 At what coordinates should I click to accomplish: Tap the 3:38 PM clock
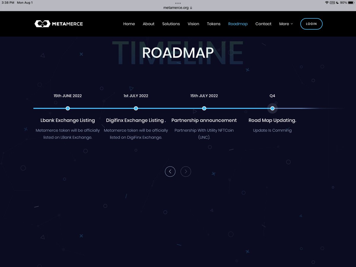point(8,3)
